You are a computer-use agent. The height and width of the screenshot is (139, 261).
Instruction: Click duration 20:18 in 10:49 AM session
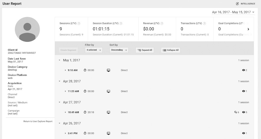pyautogui.click(x=91, y=112)
